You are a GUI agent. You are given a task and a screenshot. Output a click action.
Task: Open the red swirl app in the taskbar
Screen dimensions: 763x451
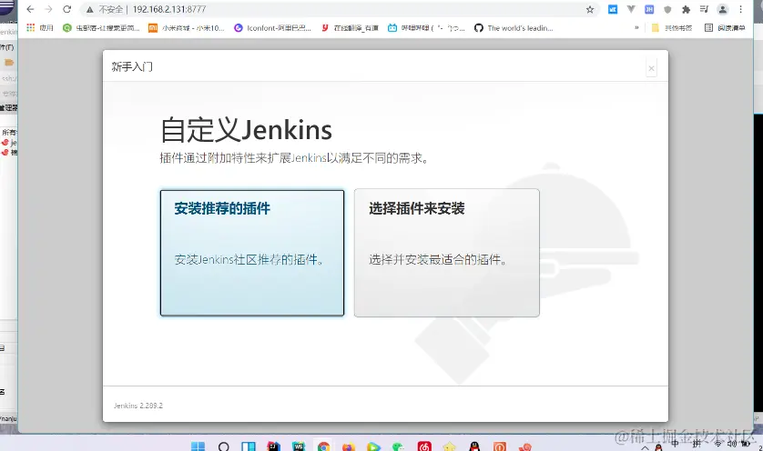524,446
